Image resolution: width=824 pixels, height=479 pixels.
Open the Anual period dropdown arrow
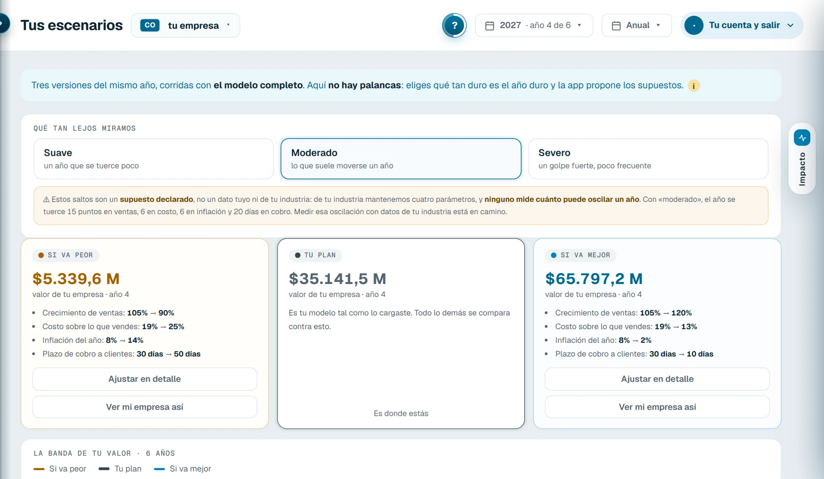pyautogui.click(x=658, y=25)
